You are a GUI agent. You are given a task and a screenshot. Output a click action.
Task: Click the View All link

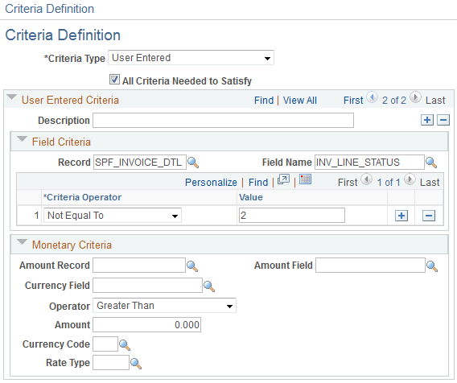coord(300,101)
